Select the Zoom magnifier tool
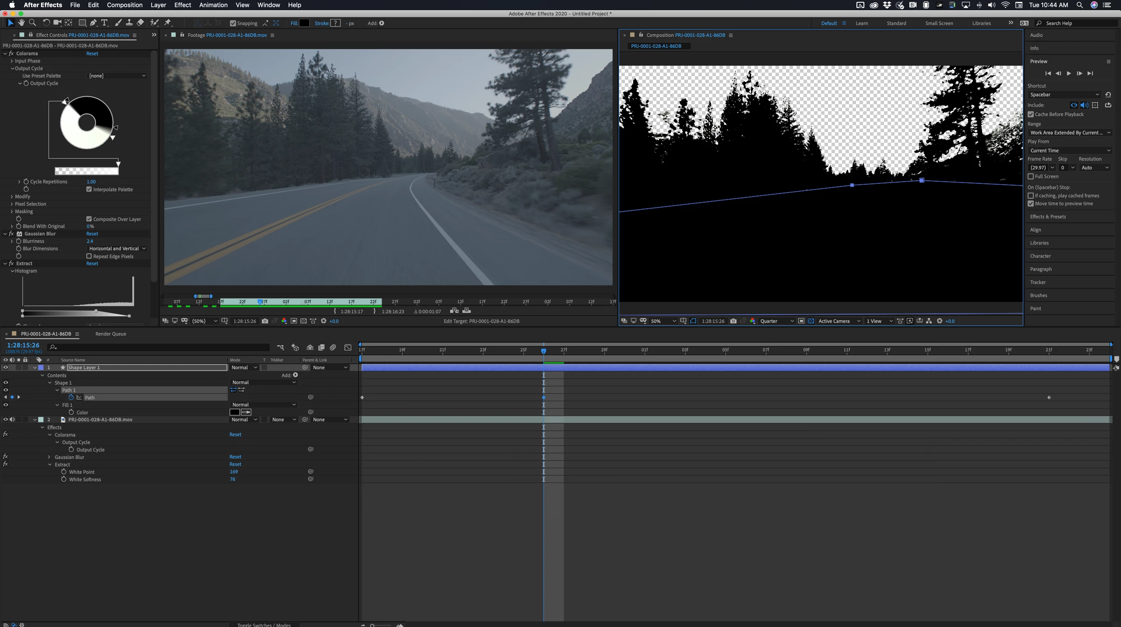 click(32, 23)
